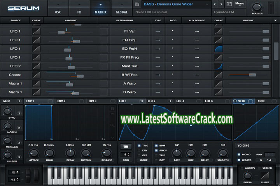Viewport: 280px width, 186px height.
Task: Adjust the upper pitch bend range 12
Action: pyautogui.click(x=14, y=172)
